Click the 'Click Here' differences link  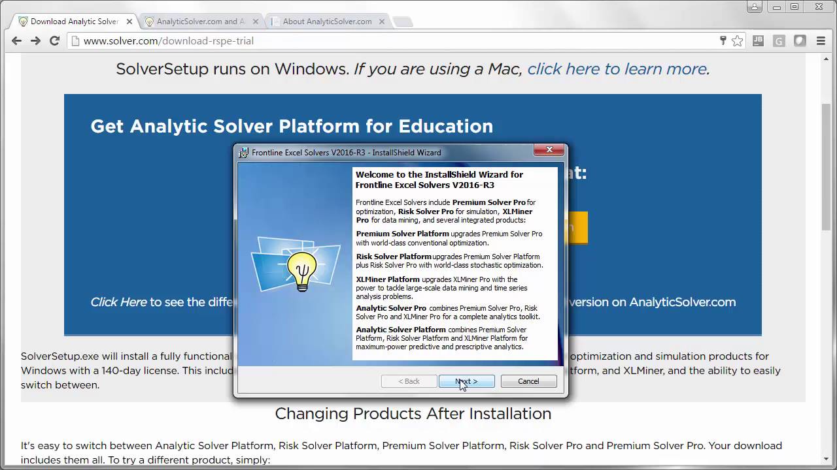click(118, 302)
